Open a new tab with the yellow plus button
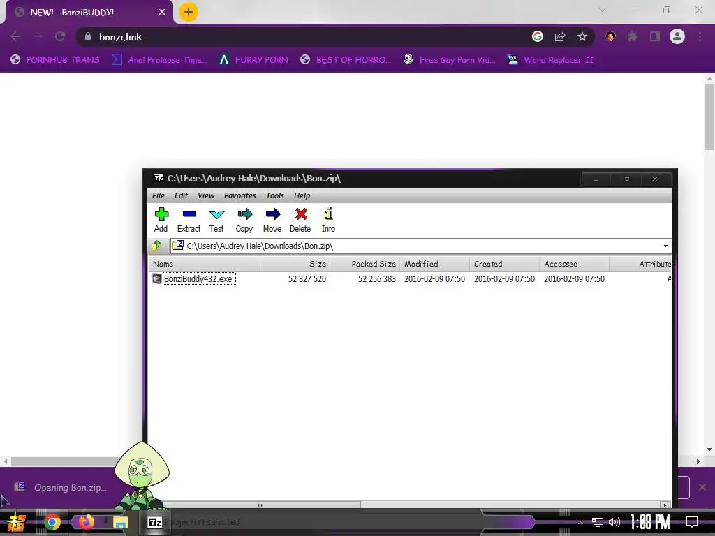715x536 pixels. tap(189, 12)
